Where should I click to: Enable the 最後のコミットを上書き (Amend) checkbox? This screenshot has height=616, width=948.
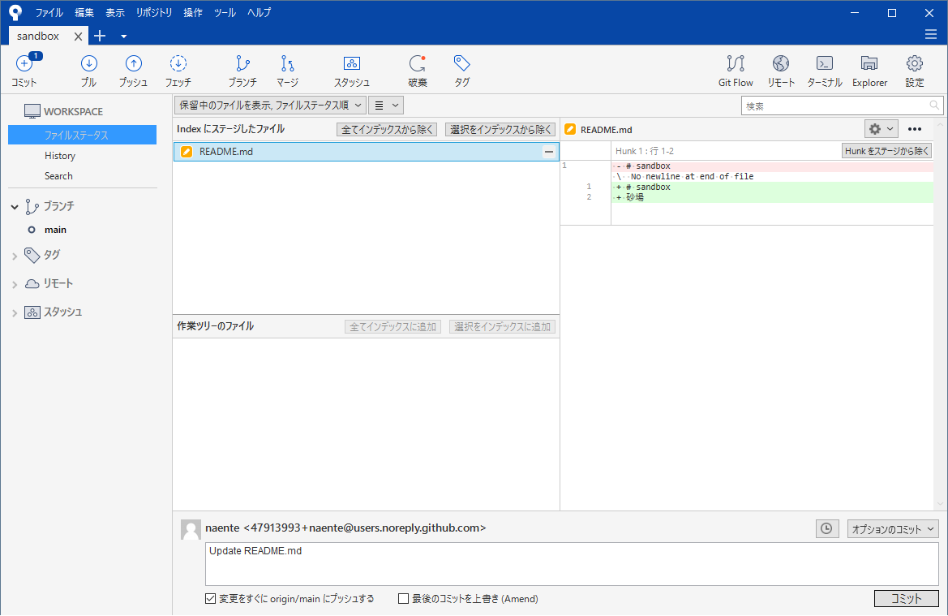click(x=403, y=598)
